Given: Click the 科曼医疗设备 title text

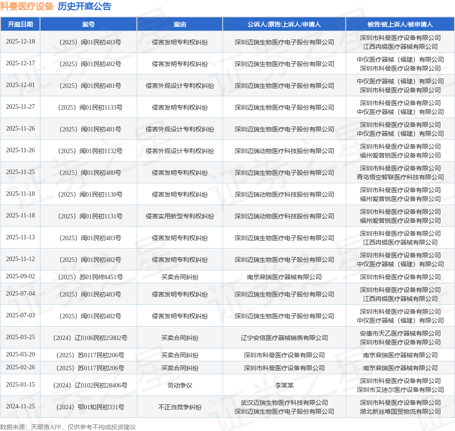Looking at the screenshot, I should click(27, 6).
